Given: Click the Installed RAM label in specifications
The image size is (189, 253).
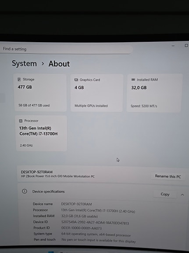Looking at the screenshot, I should (x=44, y=216).
